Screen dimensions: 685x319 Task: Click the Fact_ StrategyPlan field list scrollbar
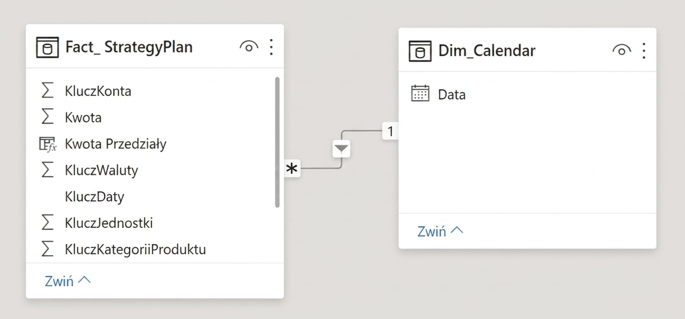point(277,142)
